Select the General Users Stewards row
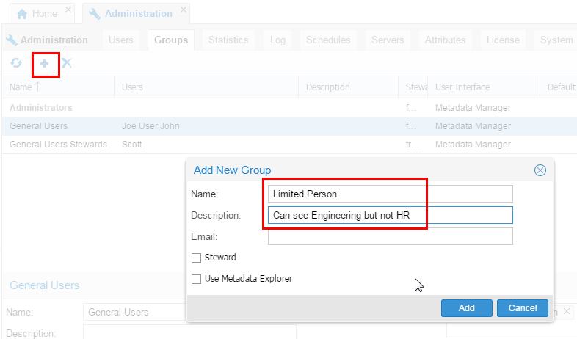Viewport: 577px width, 339px height. 59,145
